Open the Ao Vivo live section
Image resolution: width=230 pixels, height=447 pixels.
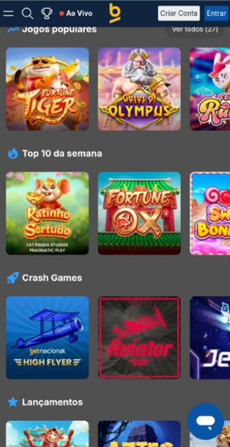76,14
